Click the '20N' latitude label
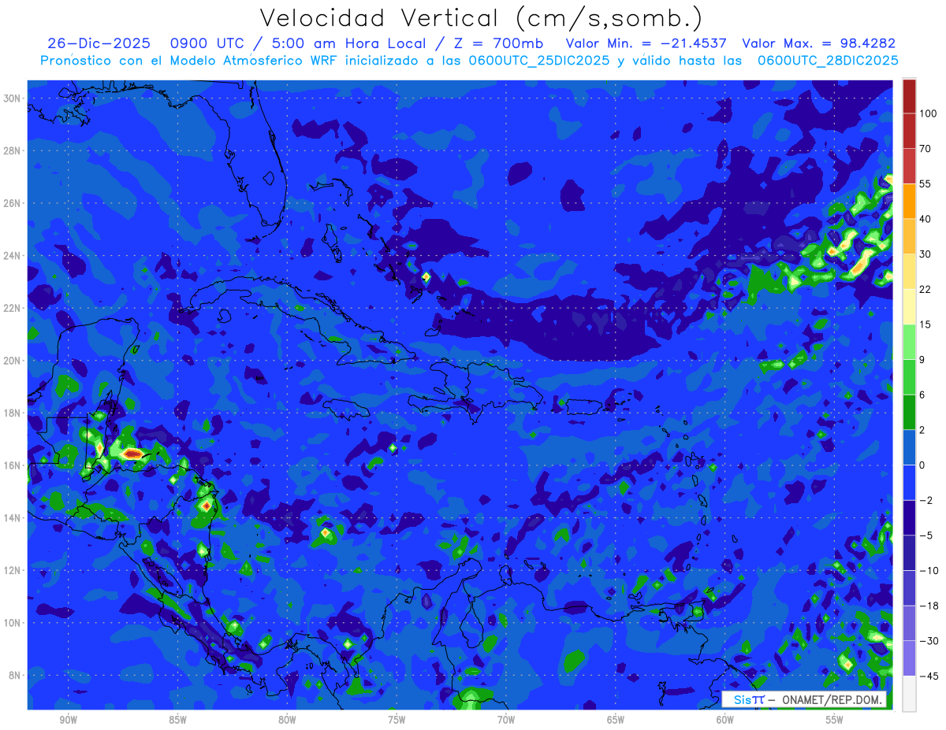 click(13, 361)
